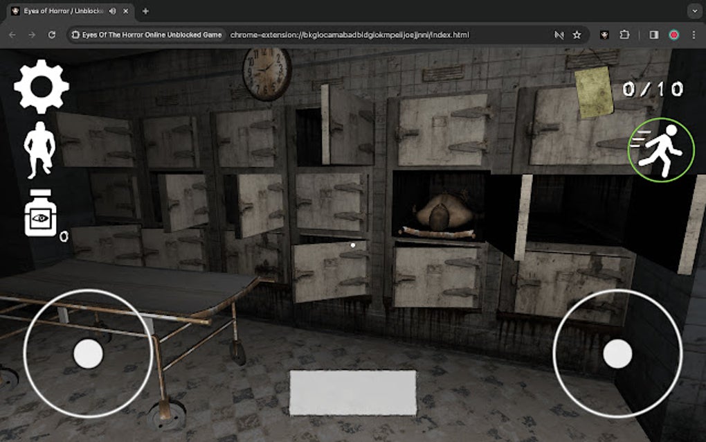The height and width of the screenshot is (442, 706).
Task: Open Chrome's three-dot menu
Action: 694,35
